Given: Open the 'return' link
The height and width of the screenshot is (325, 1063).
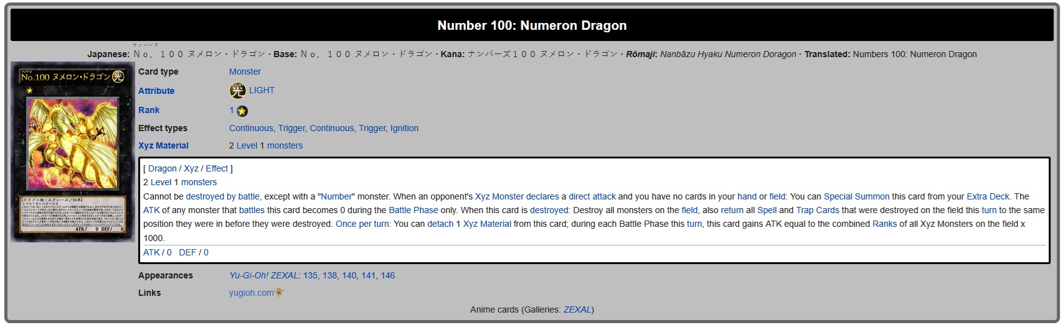Looking at the screenshot, I should point(732,210).
